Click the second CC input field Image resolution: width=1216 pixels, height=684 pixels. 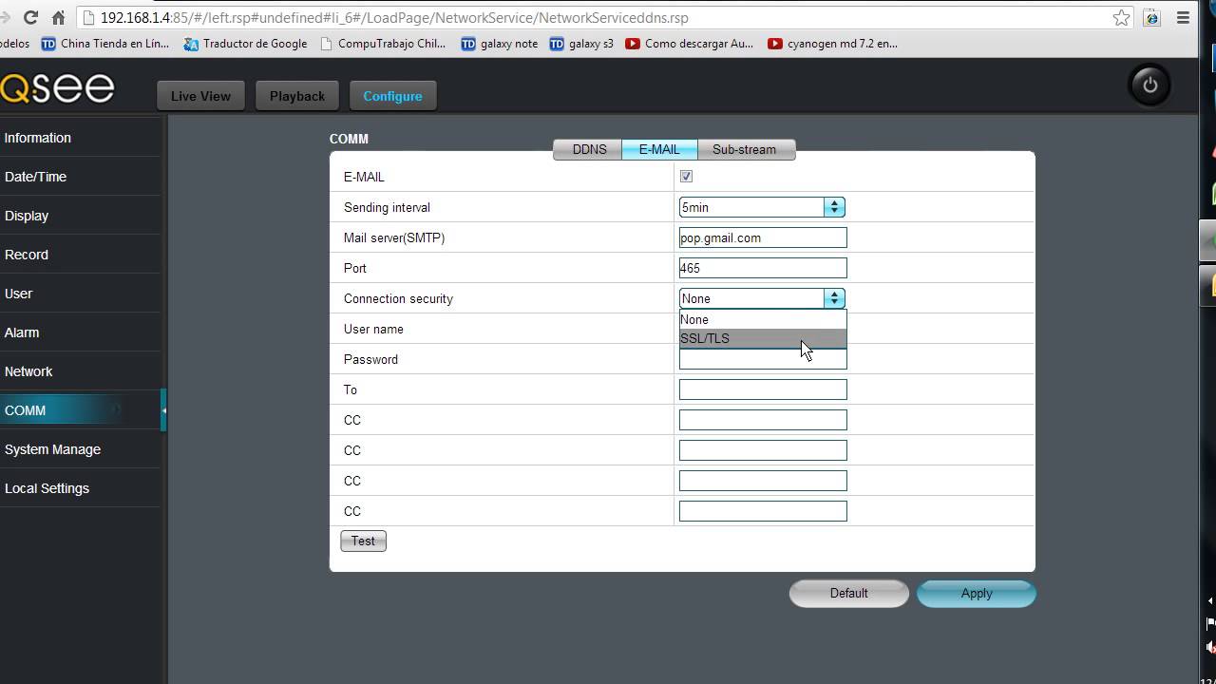click(x=763, y=450)
